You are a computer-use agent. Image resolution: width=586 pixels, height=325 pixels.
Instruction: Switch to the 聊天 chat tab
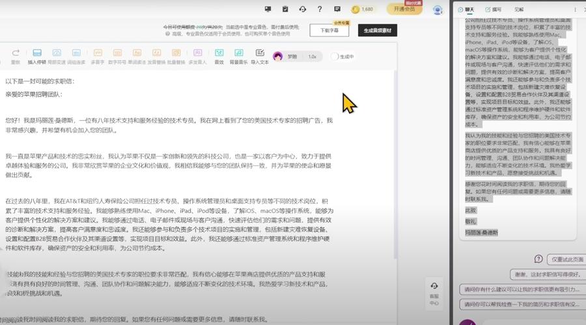[x=466, y=9]
